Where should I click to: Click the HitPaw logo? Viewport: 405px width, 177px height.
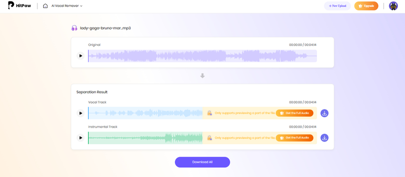click(x=19, y=5)
